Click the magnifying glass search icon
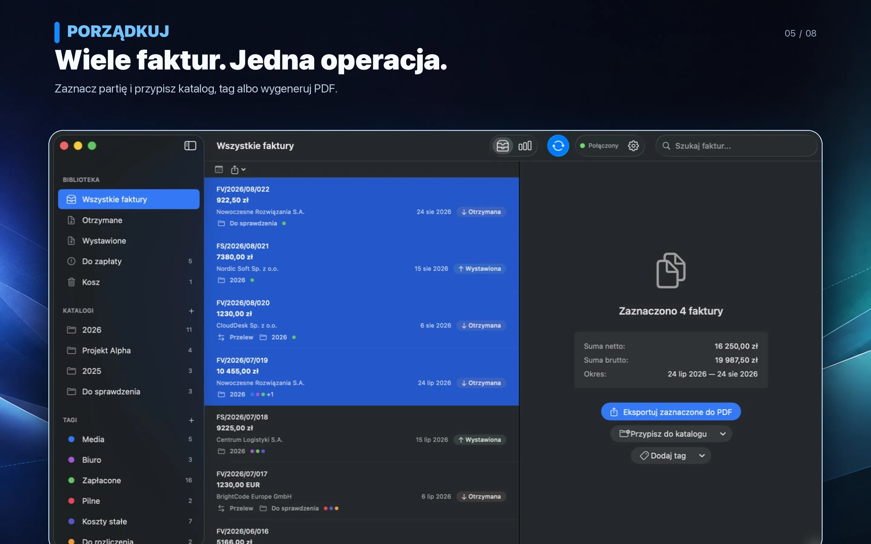871x544 pixels. pyautogui.click(x=666, y=146)
